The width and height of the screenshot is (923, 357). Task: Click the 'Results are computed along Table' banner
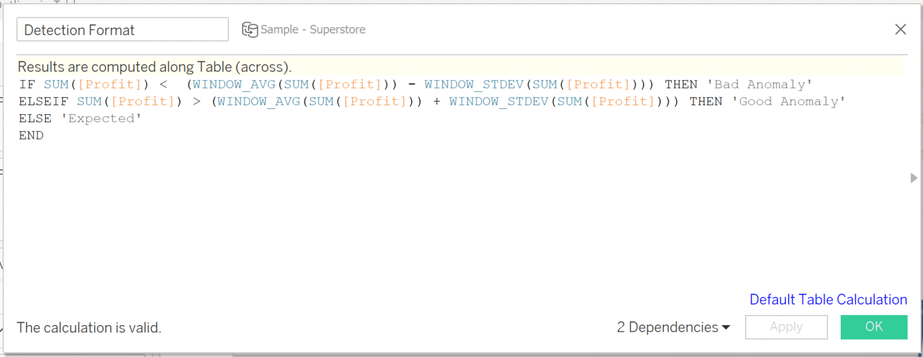154,67
